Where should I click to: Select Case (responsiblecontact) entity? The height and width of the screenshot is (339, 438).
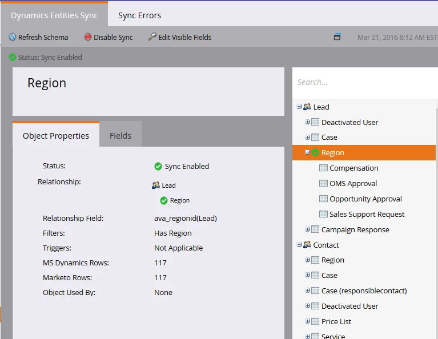[x=364, y=290]
